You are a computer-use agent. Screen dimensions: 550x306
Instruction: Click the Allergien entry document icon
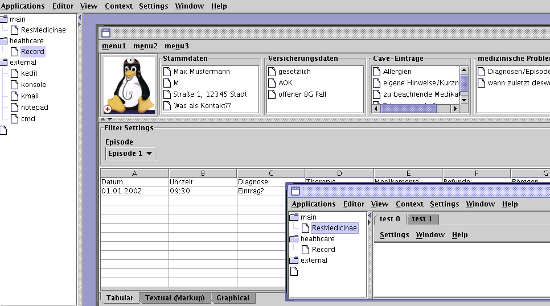(376, 72)
